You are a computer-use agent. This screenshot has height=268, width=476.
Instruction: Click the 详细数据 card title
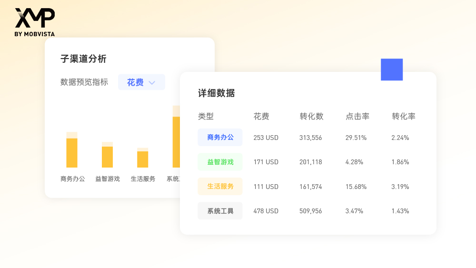click(217, 93)
